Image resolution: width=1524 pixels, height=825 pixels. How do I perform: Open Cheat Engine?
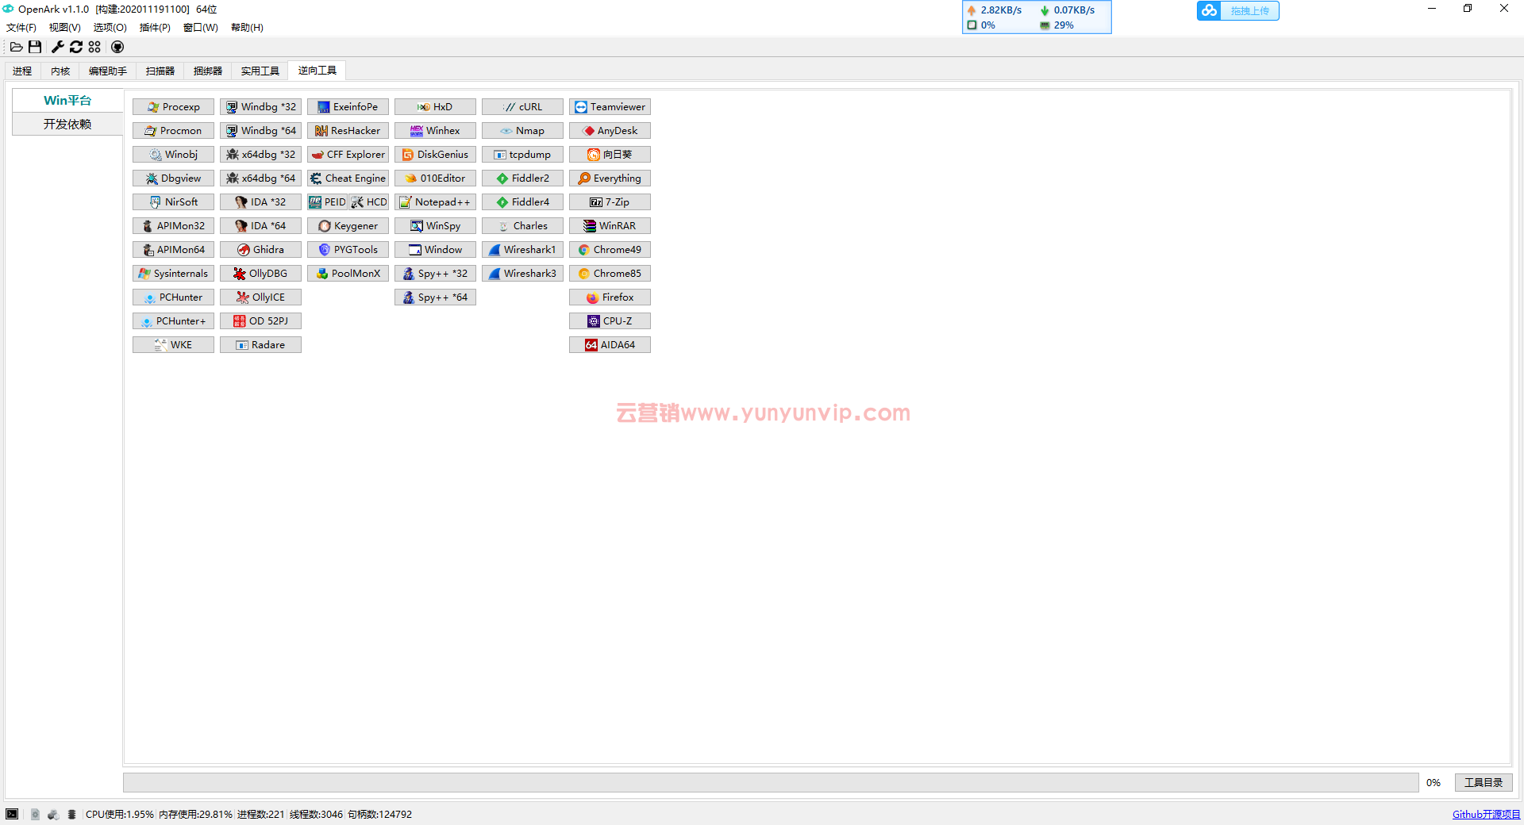348,178
